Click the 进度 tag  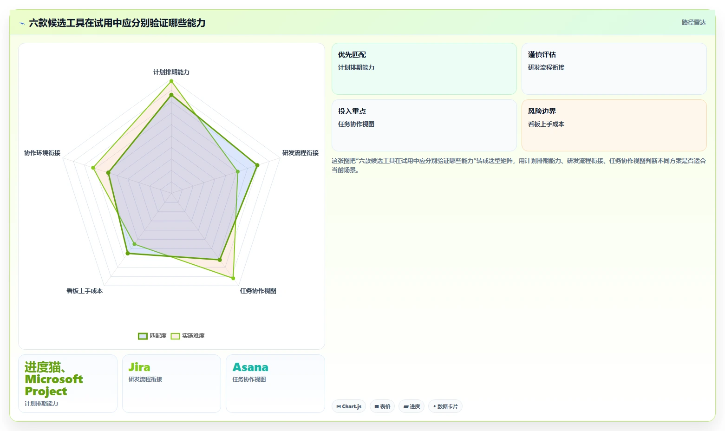point(411,406)
